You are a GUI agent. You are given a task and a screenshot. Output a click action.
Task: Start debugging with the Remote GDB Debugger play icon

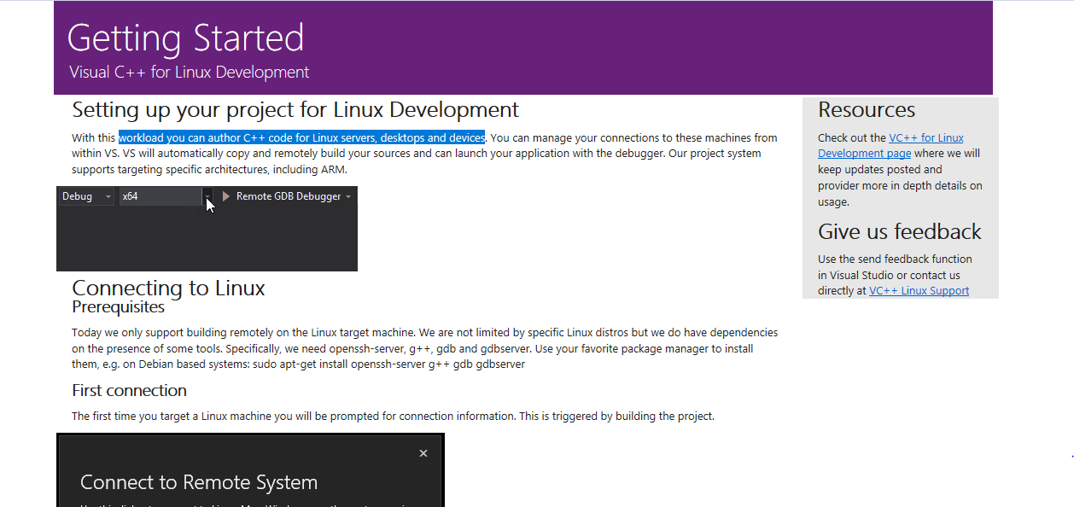point(225,195)
